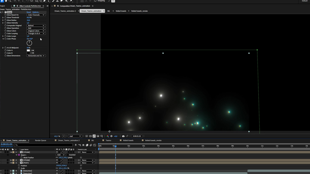Toggle mask and shape path visibility icon
The height and width of the screenshot is (174, 310).
[x=94, y=136]
